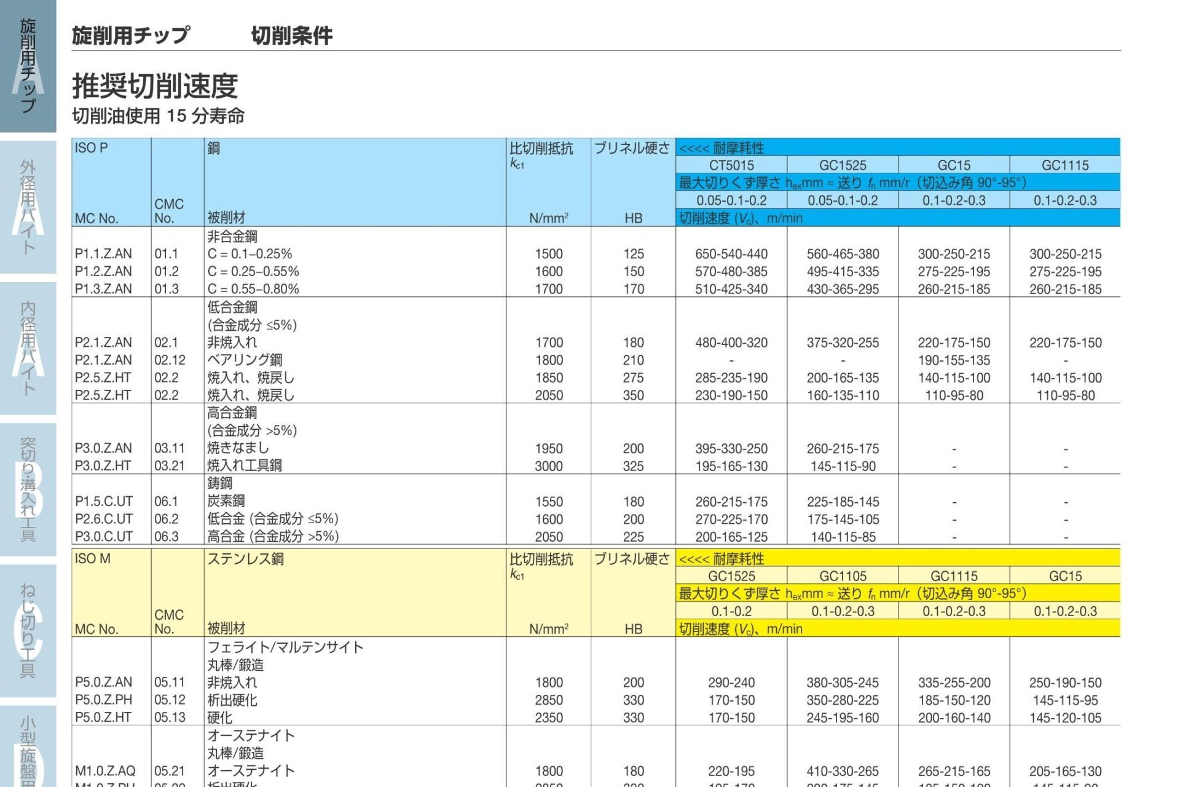Click the 切削条件 header text
This screenshot has height=787, width=1180.
pos(292,36)
